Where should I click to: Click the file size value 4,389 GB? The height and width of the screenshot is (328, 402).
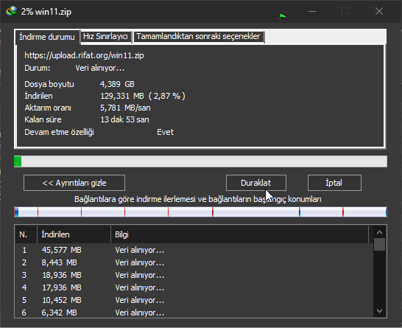coord(117,84)
